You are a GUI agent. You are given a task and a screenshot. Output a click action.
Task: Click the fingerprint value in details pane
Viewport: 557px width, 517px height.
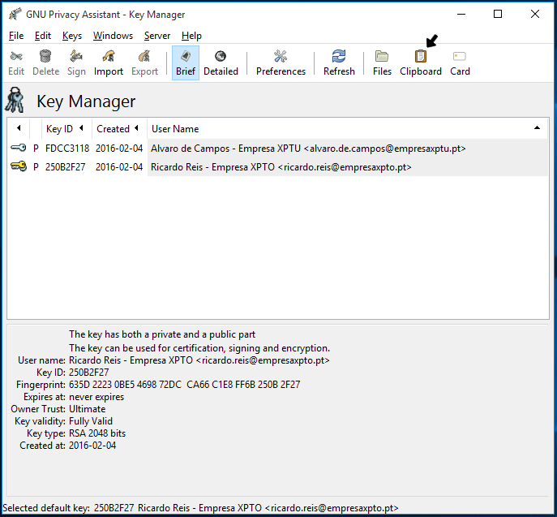(184, 385)
